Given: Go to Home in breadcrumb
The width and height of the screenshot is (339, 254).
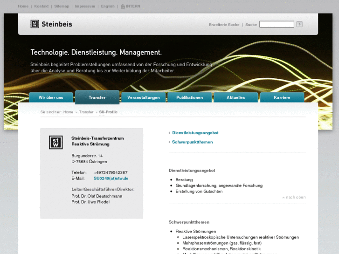Looking at the screenshot, I should [68, 112].
